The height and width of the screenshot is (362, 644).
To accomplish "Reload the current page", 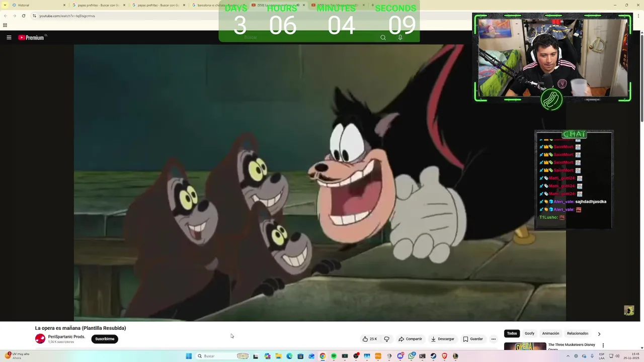I will (x=24, y=16).
